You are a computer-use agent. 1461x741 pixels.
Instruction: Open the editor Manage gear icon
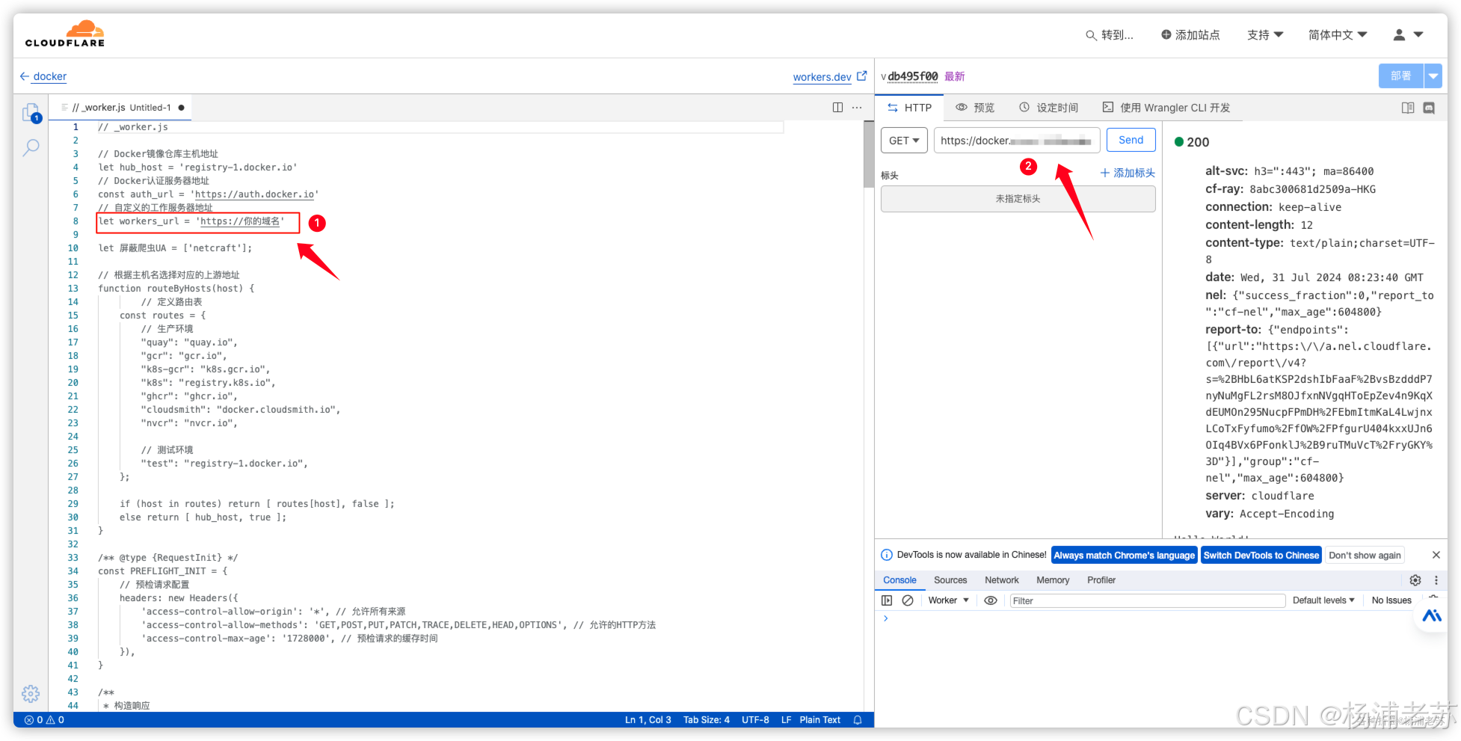tap(31, 693)
